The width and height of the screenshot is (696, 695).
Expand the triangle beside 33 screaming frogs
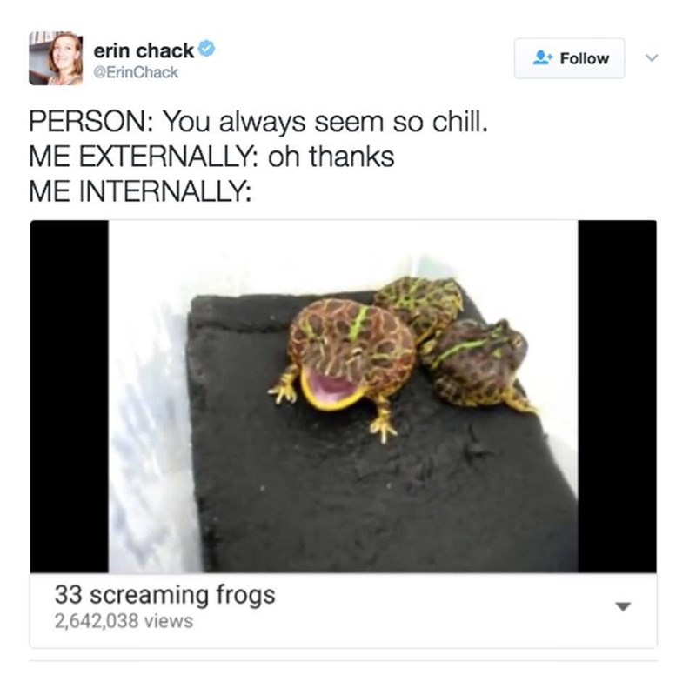tap(623, 606)
